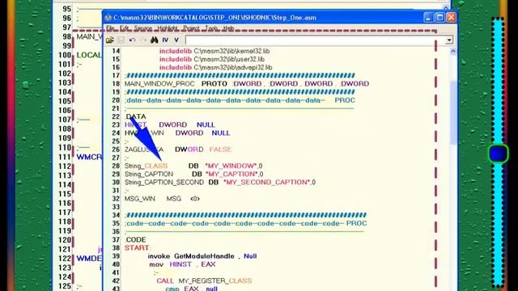The height and width of the screenshot is (291, 518).
Task: Click the editor's vertical scrollbar thumb
Action: (453, 112)
